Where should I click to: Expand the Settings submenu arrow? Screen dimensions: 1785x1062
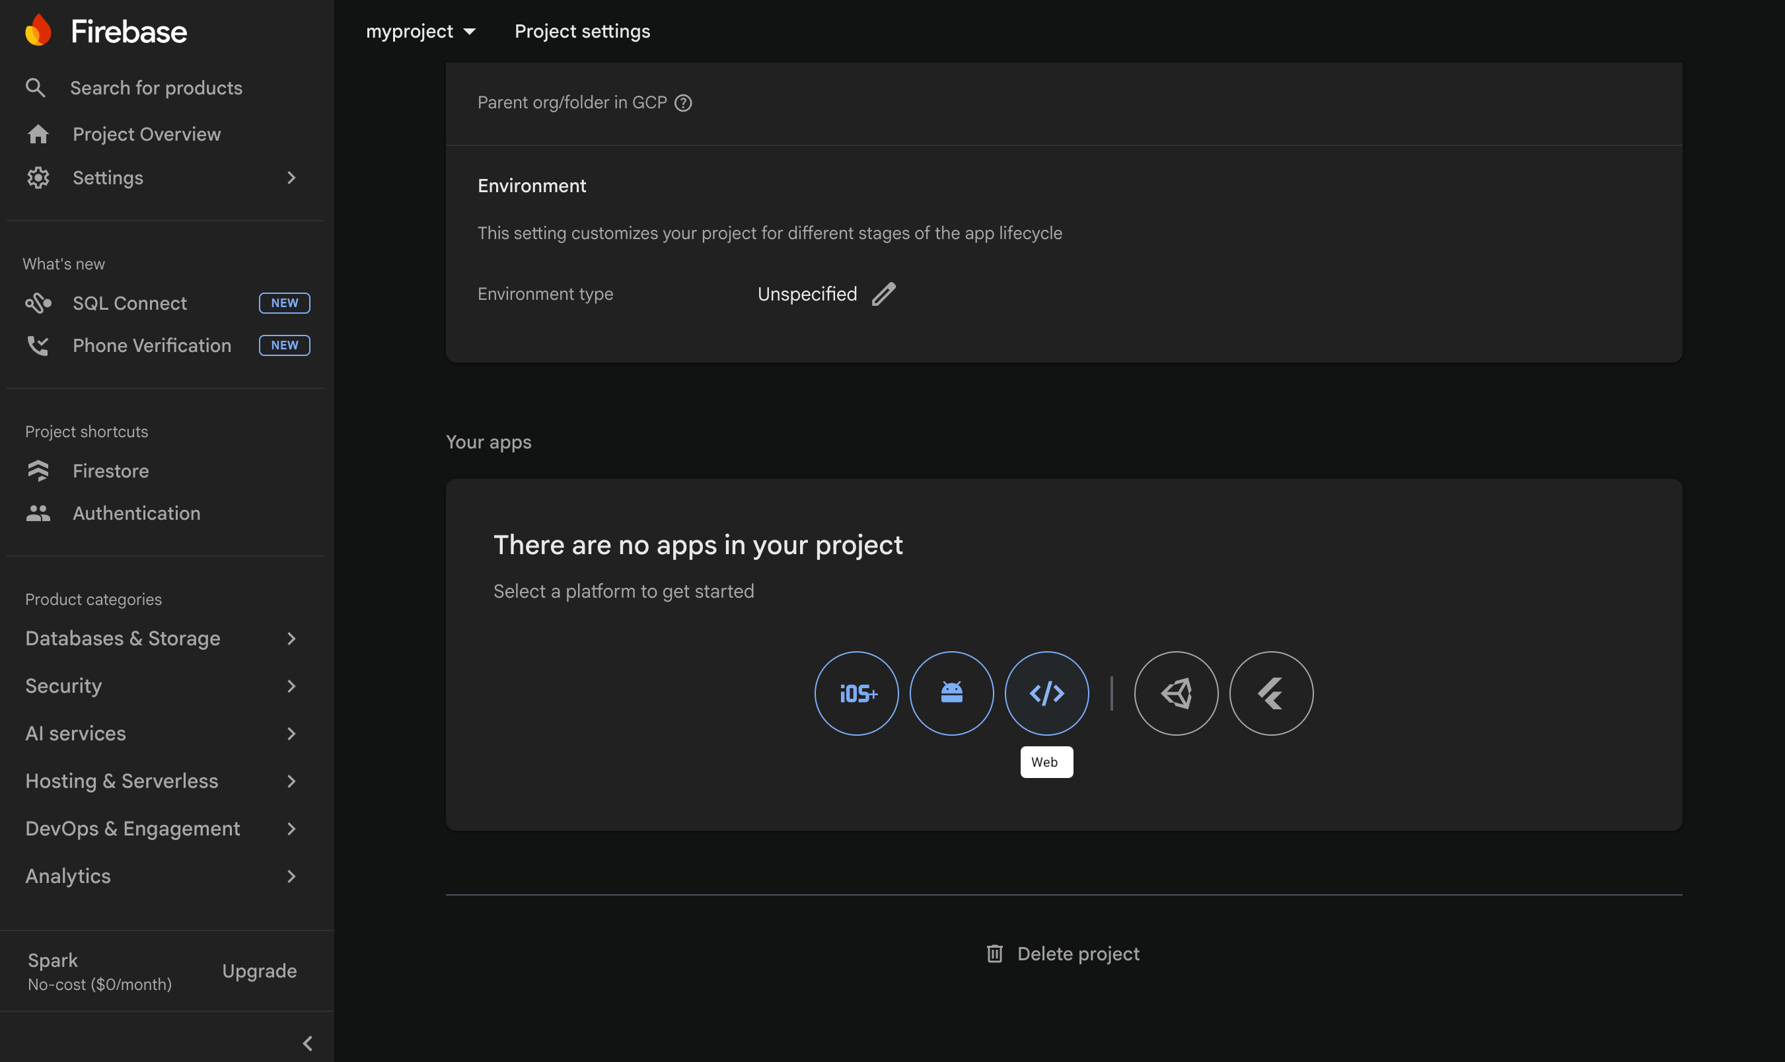(x=291, y=178)
